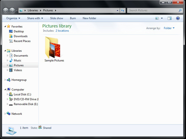The width and height of the screenshot is (186, 139).
Task: Open Removable Disk (E:)
Action: pos(26,104)
